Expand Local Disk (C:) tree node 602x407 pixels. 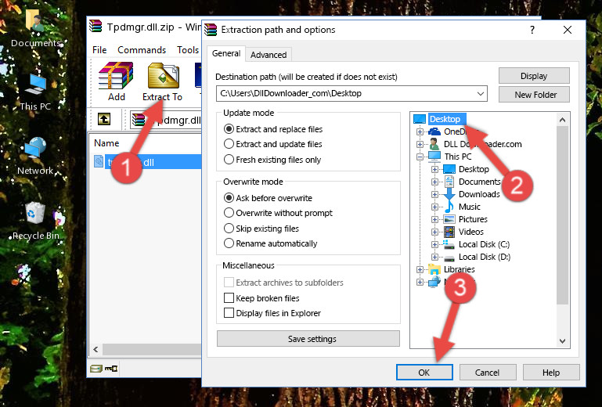pos(434,244)
